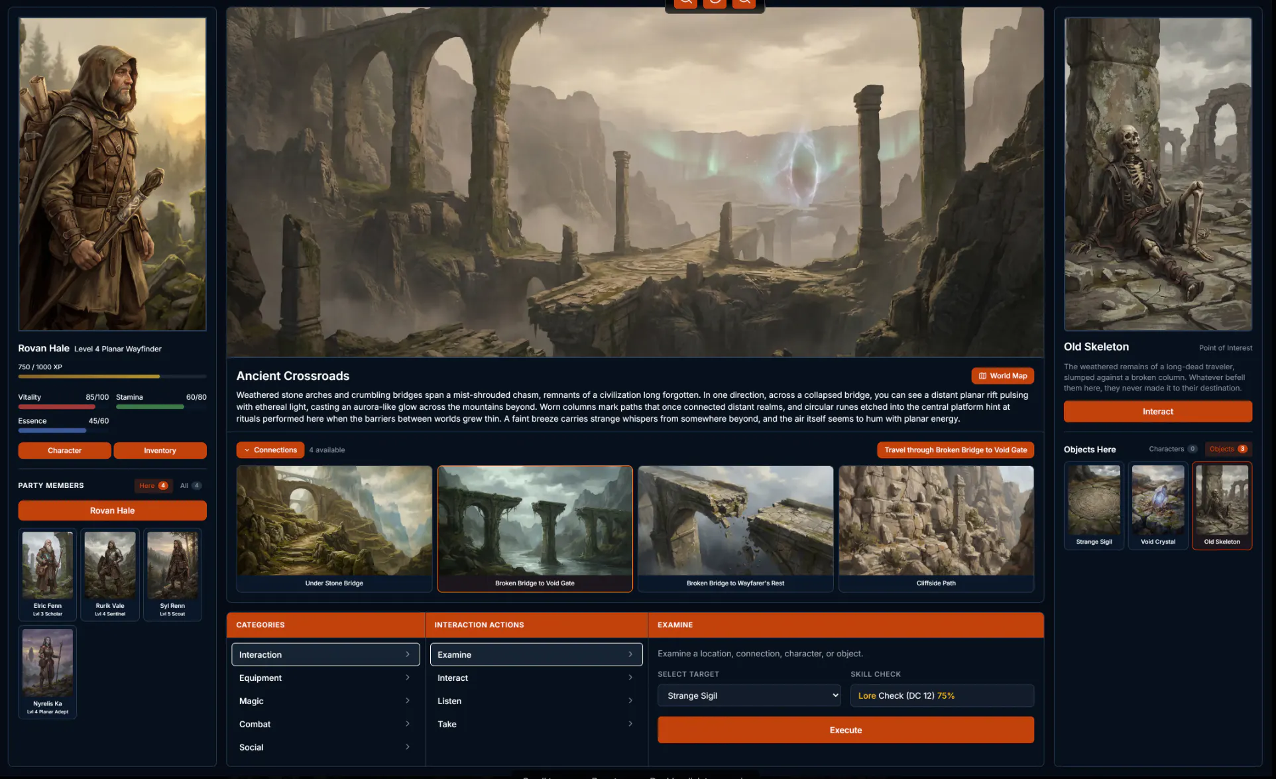Choose Broken Bridge to Wayfarer's Rest card
This screenshot has height=779, width=1276.
pos(735,528)
